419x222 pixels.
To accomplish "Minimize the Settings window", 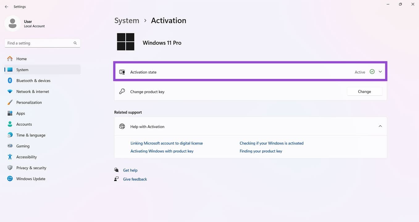I will click(388, 4).
